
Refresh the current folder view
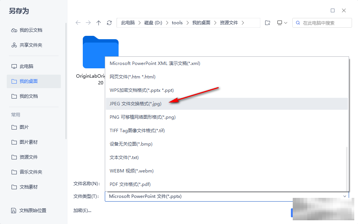(109, 23)
